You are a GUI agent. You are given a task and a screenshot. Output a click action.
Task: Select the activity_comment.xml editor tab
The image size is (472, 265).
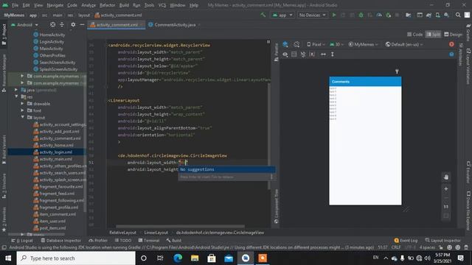point(117,24)
